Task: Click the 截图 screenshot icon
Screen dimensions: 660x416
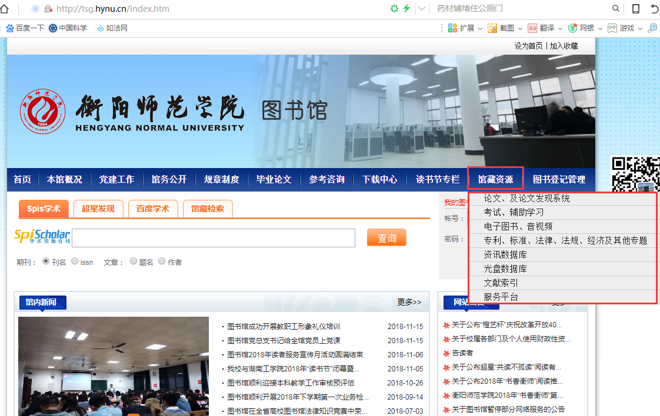Action: pyautogui.click(x=492, y=28)
